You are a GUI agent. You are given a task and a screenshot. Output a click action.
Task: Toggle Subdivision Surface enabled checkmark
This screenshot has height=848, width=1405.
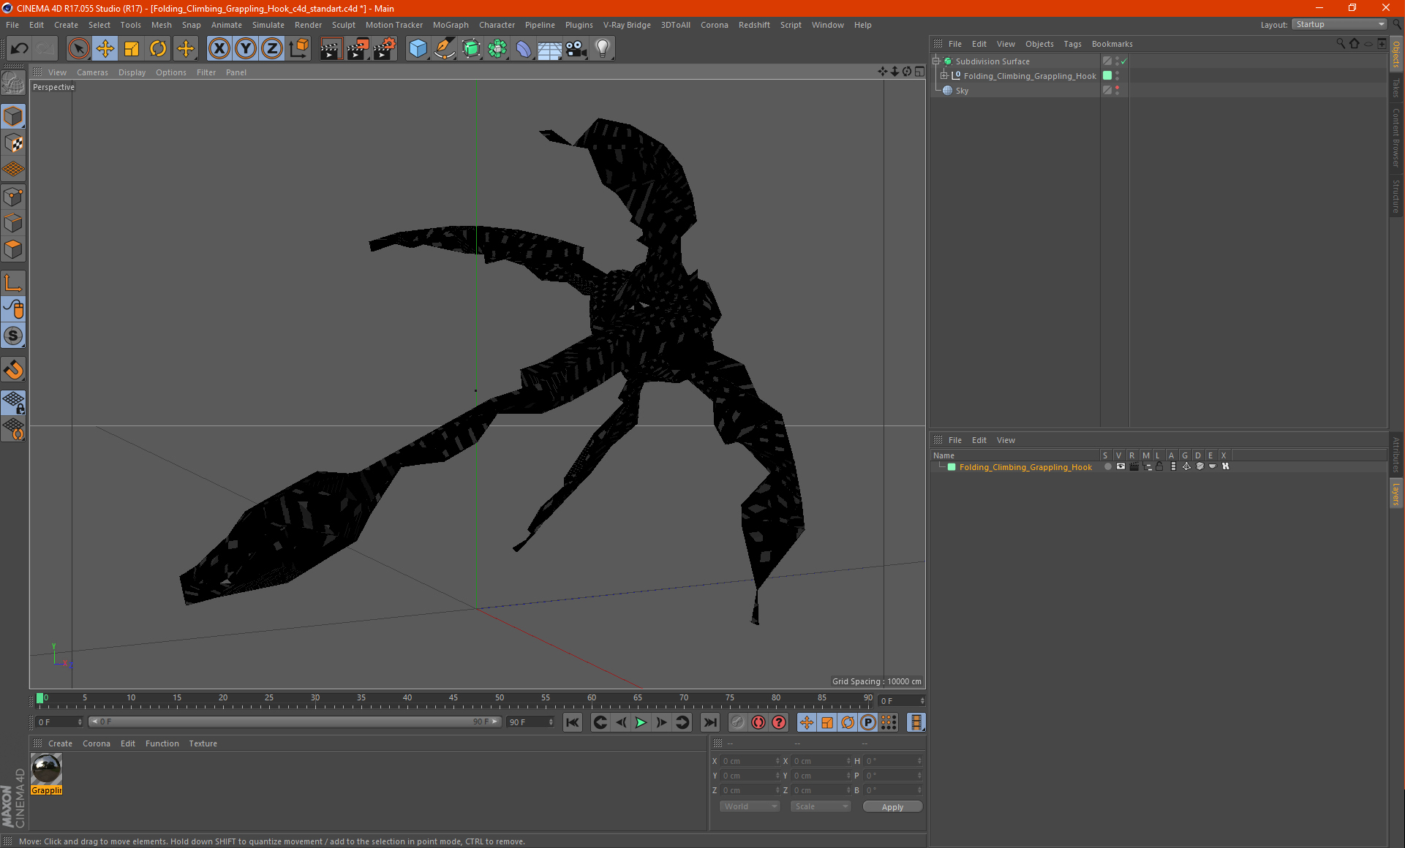(1123, 61)
